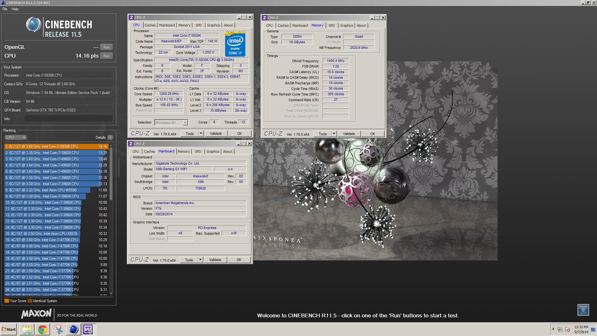Click the NB Frequency 2520.6 MHz value

[x=359, y=48]
